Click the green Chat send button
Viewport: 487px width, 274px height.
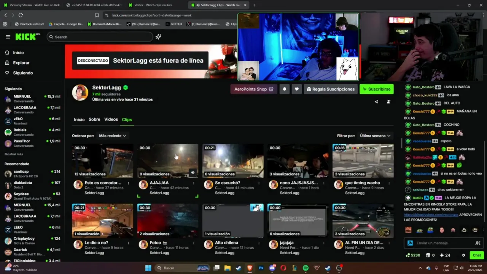(477, 255)
